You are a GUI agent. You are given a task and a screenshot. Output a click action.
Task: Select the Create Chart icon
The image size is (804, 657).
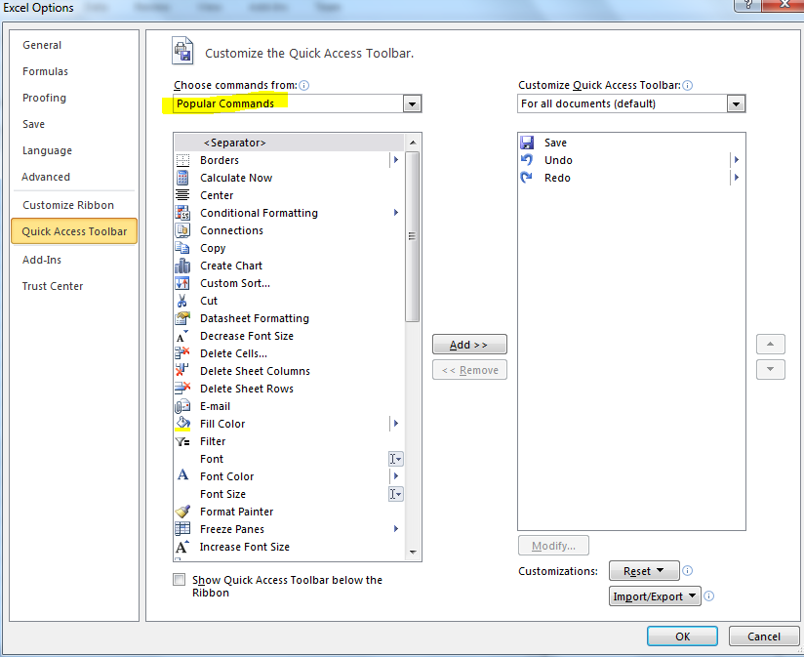click(182, 266)
